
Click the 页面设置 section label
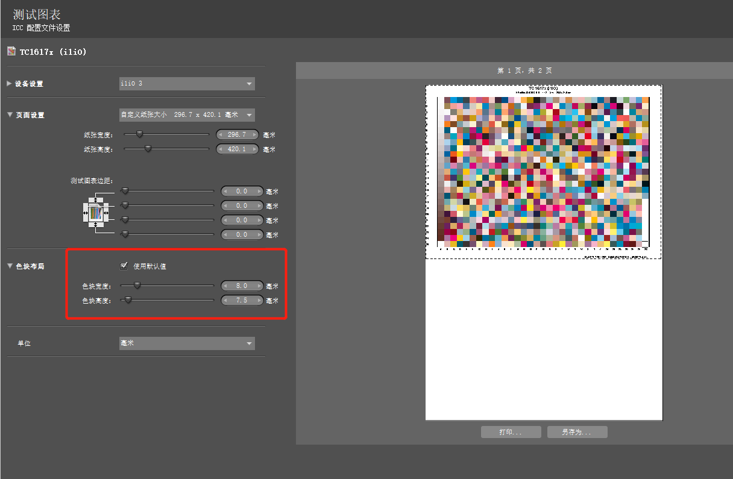click(x=30, y=115)
